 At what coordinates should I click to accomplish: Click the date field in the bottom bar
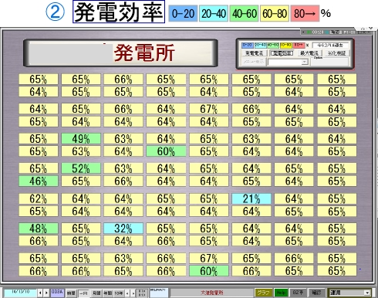[x=20, y=293]
